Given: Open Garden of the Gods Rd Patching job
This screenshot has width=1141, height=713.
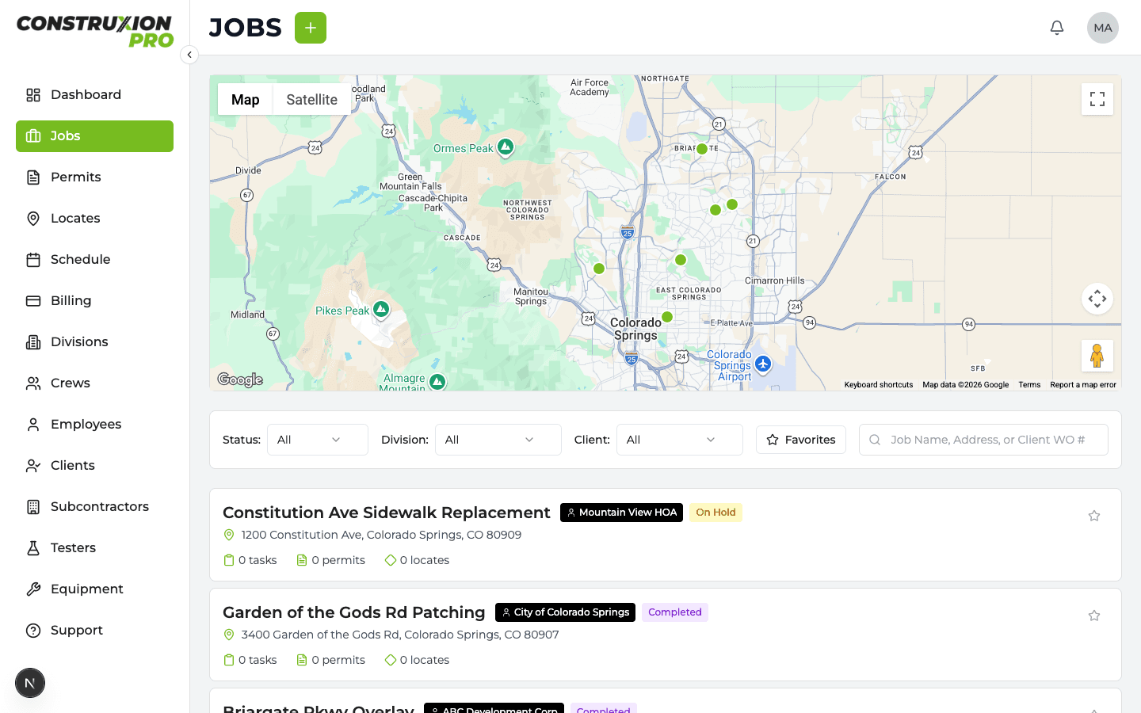Looking at the screenshot, I should pos(354,612).
